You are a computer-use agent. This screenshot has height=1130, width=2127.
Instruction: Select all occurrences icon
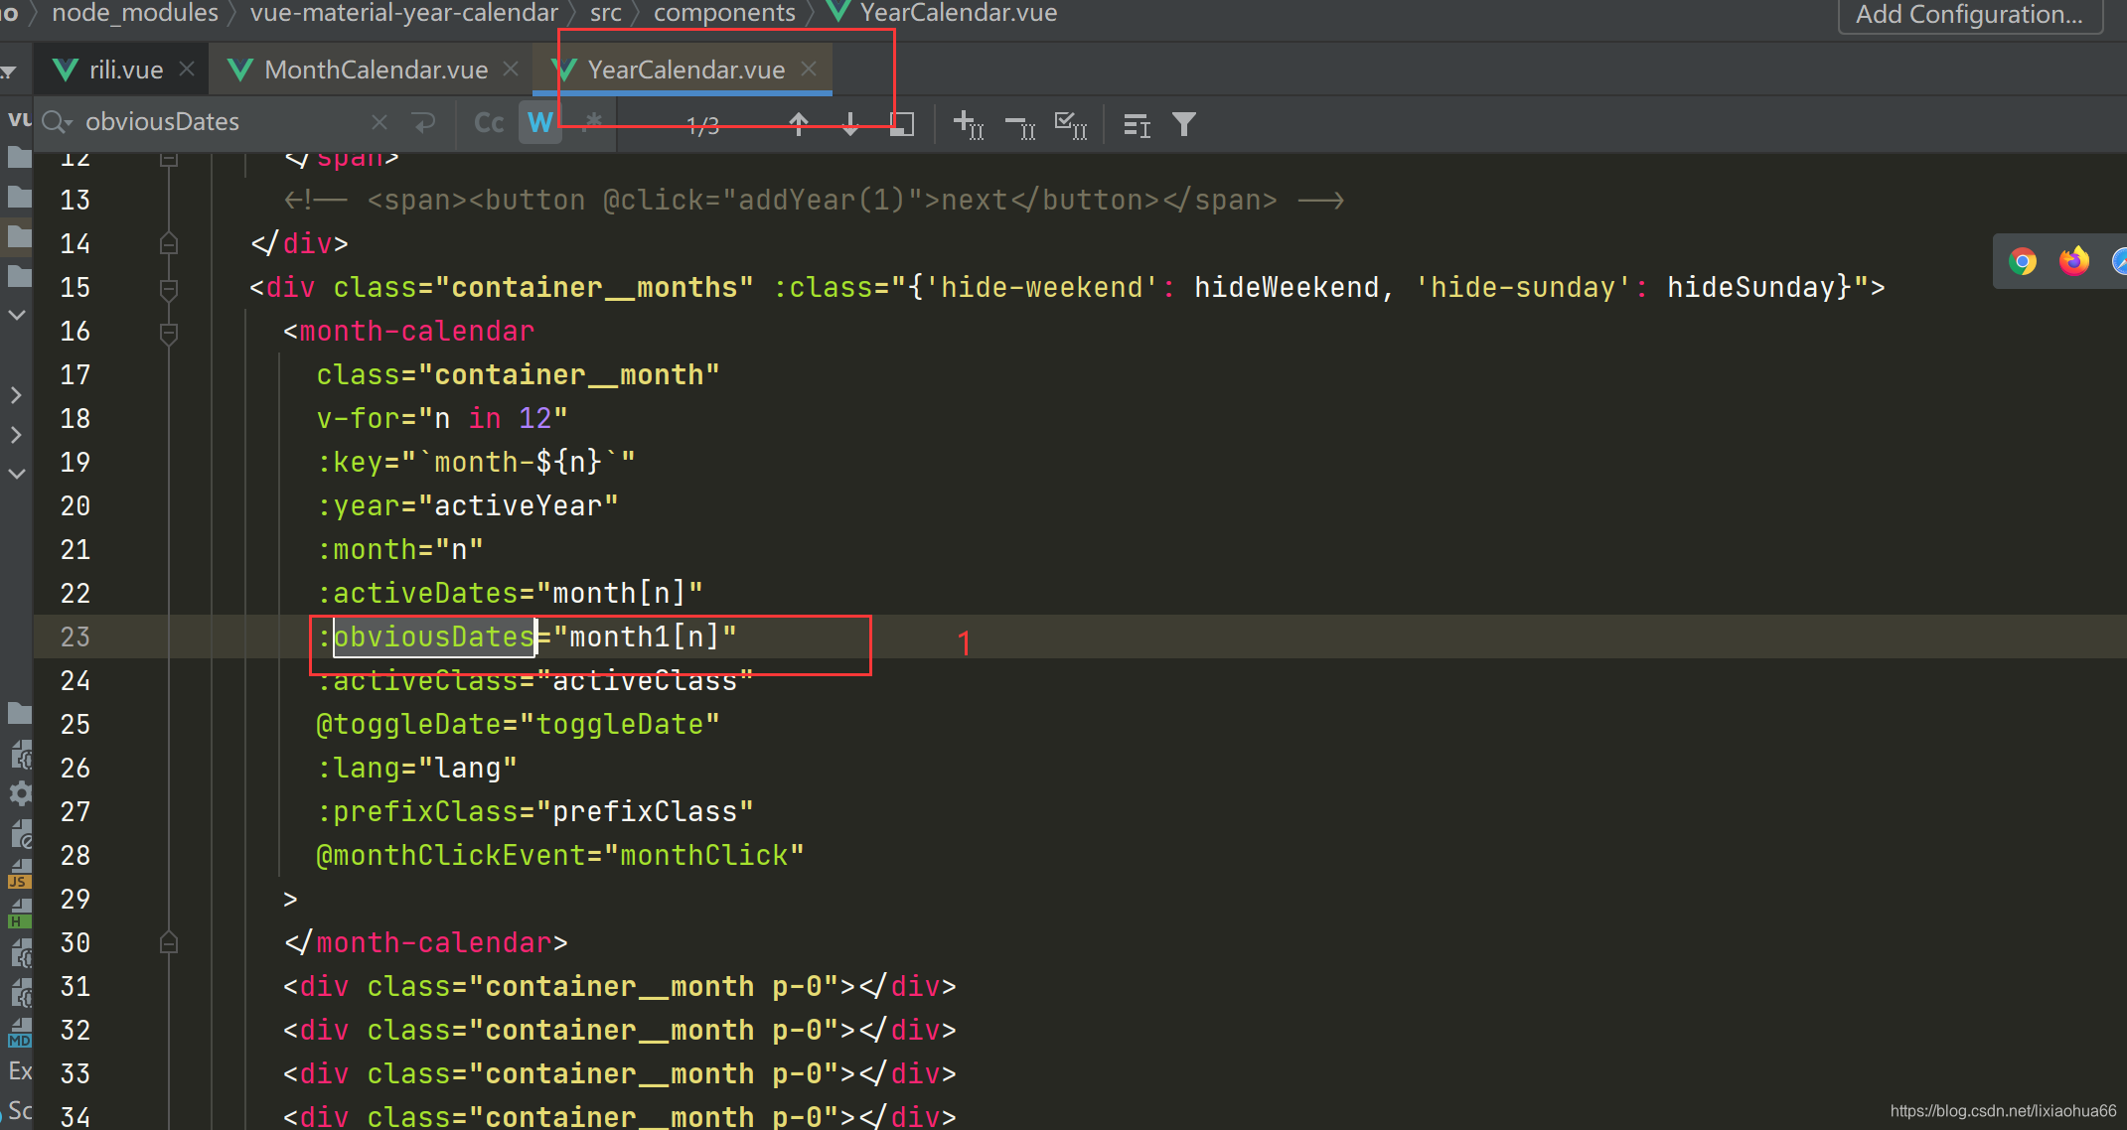(x=1070, y=125)
